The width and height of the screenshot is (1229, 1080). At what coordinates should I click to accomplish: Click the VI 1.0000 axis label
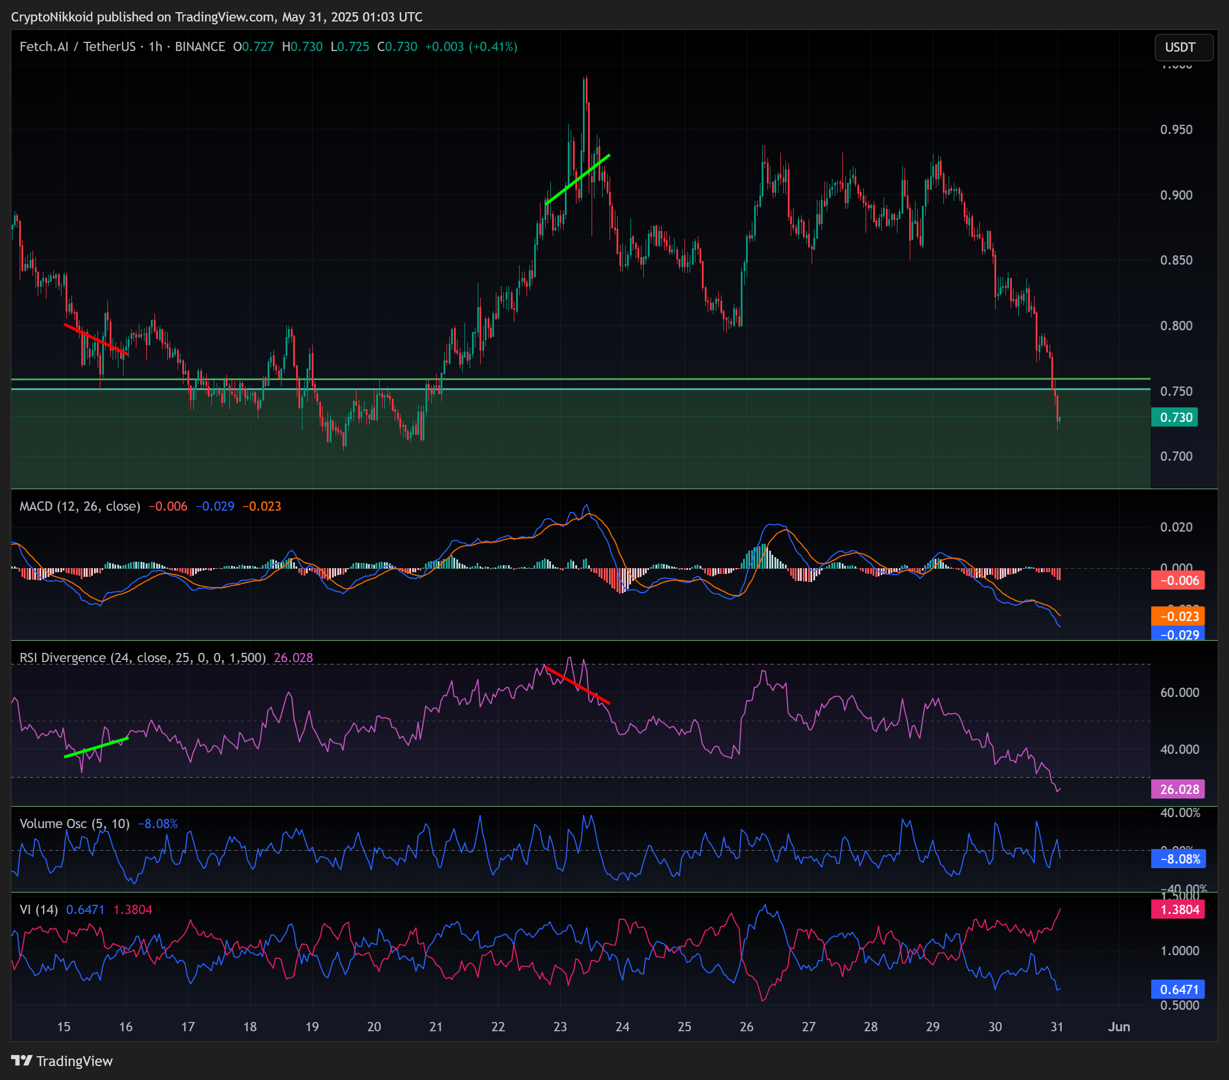pyautogui.click(x=1180, y=951)
